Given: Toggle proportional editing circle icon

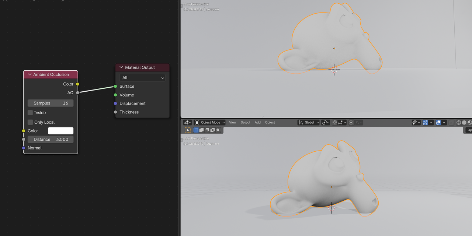Looking at the screenshot, I should tap(351, 123).
